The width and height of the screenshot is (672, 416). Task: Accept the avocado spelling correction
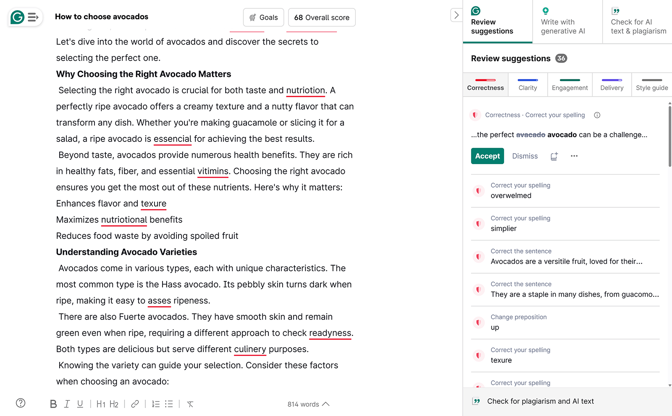point(487,156)
